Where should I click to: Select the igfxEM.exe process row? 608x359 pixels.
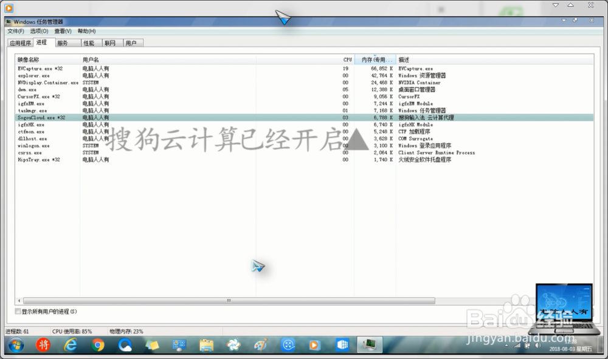point(305,103)
